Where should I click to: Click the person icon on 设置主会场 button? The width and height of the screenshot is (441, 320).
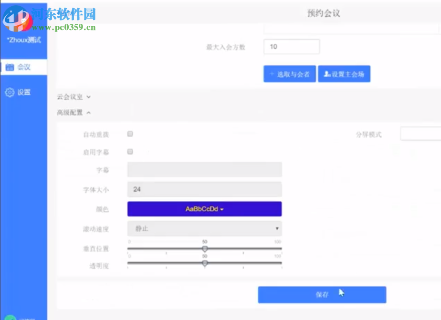[x=326, y=73]
